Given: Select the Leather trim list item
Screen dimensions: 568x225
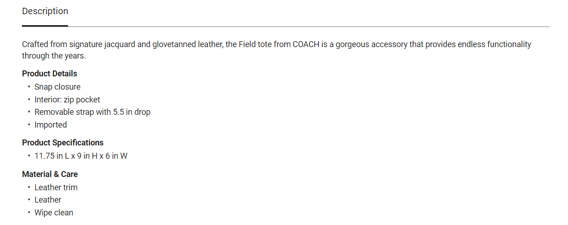Looking at the screenshot, I should pos(56,187).
